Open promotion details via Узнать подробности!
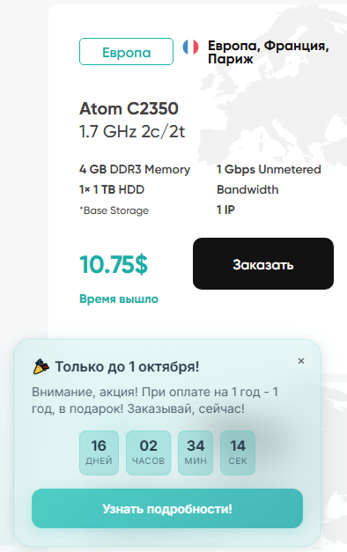This screenshot has height=552, width=347. (167, 508)
